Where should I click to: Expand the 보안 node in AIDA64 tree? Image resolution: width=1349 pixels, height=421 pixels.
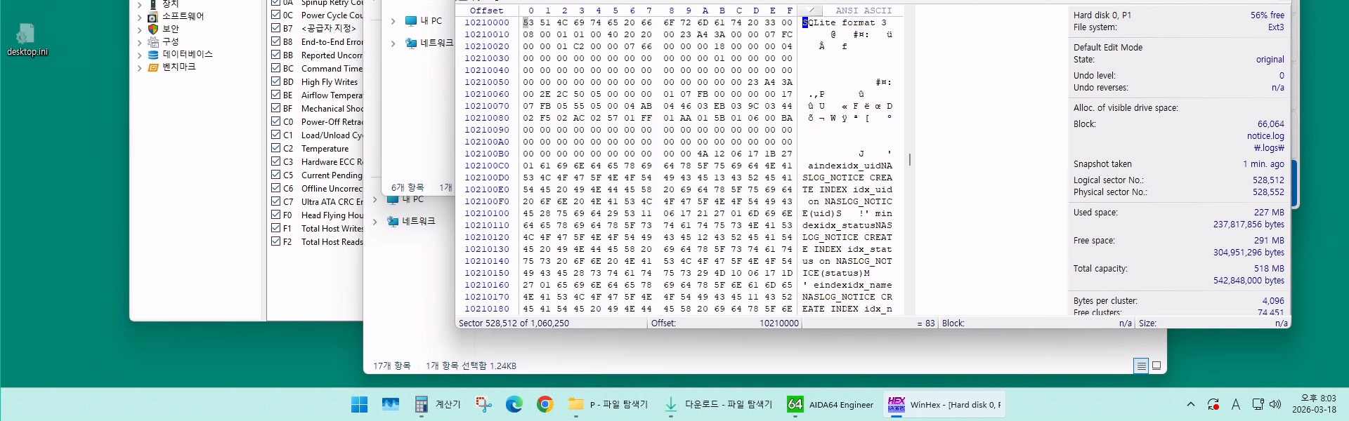(x=139, y=29)
